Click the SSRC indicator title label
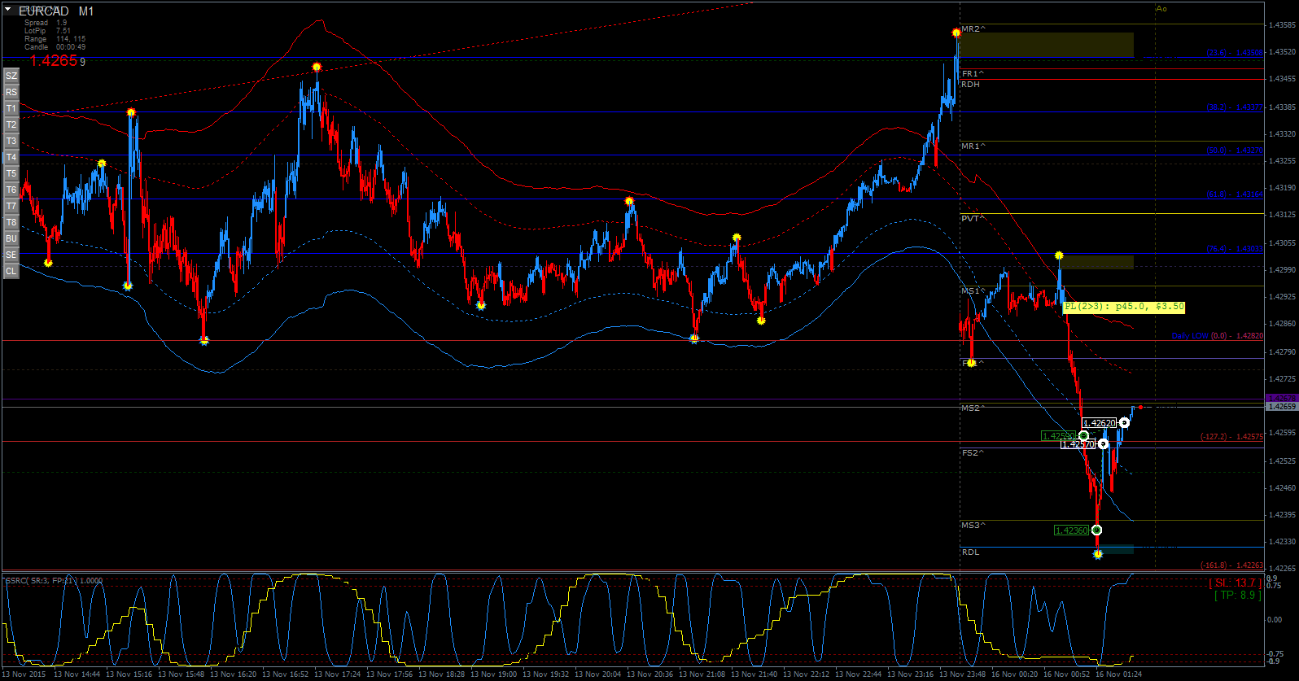The width and height of the screenshot is (1299, 681). click(54, 581)
